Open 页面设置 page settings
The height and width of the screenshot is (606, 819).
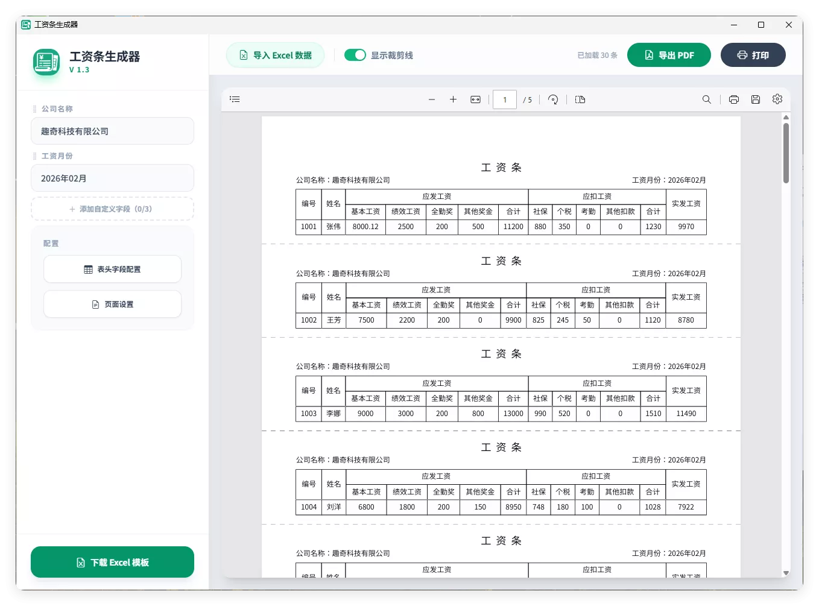pyautogui.click(x=112, y=304)
